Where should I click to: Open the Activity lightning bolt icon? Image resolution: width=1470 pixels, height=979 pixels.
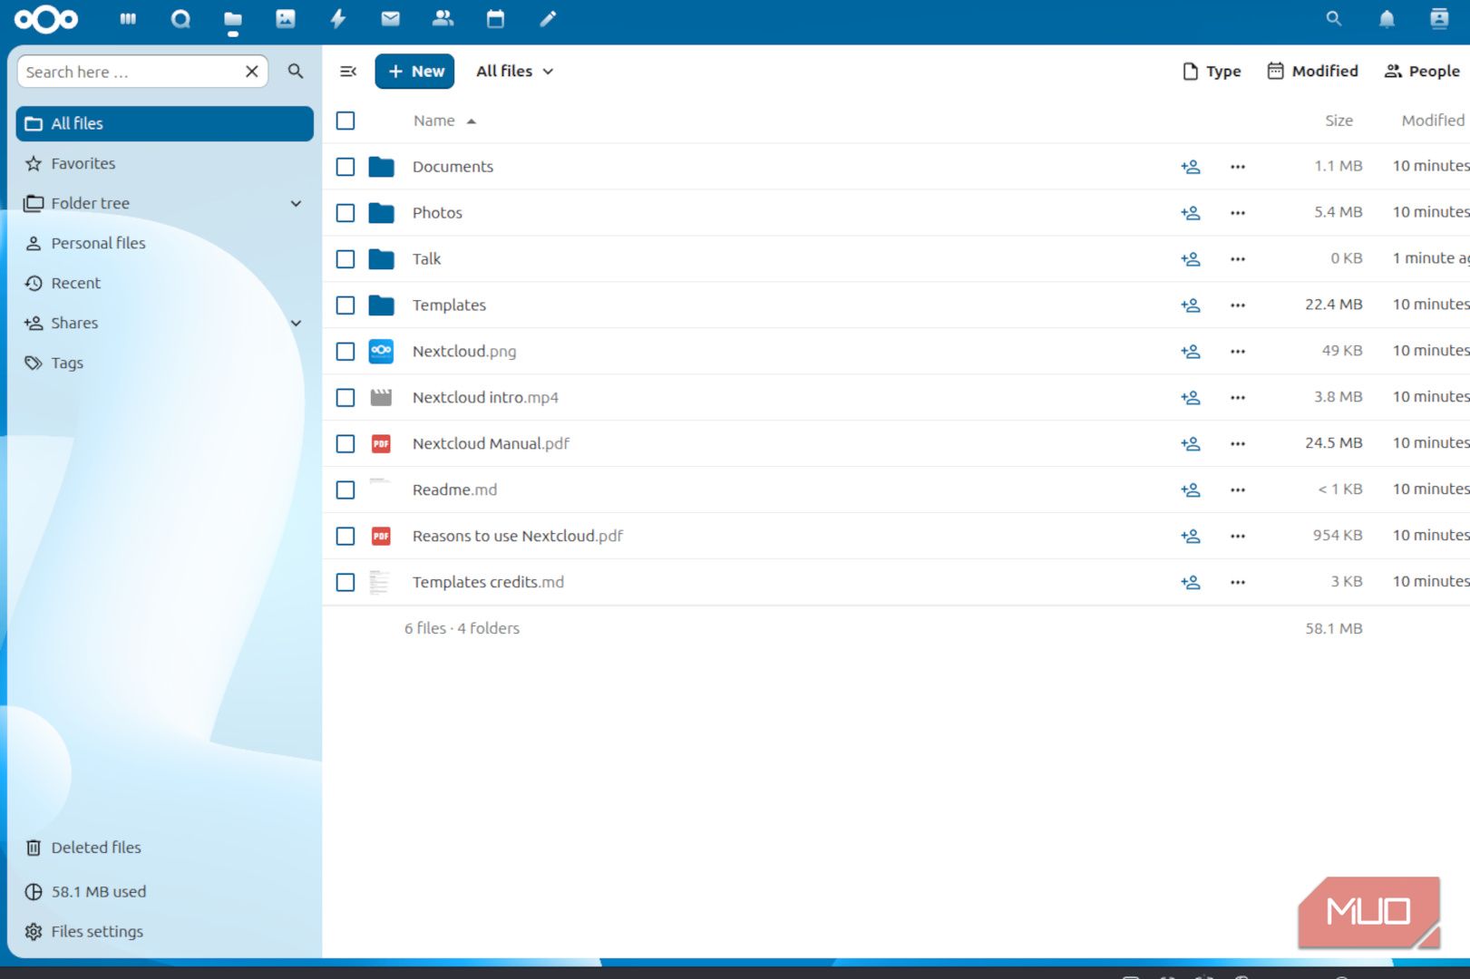[338, 19]
